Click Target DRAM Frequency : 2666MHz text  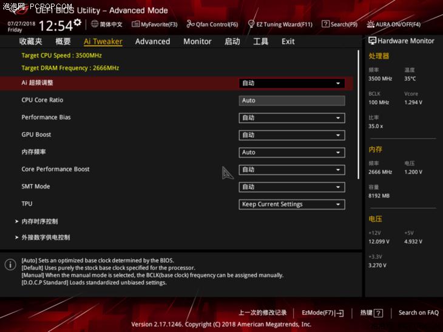[x=70, y=68]
